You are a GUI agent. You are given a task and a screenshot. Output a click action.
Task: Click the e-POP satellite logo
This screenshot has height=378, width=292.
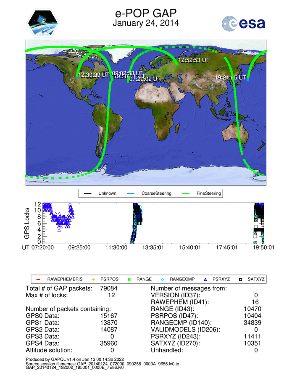point(43,23)
